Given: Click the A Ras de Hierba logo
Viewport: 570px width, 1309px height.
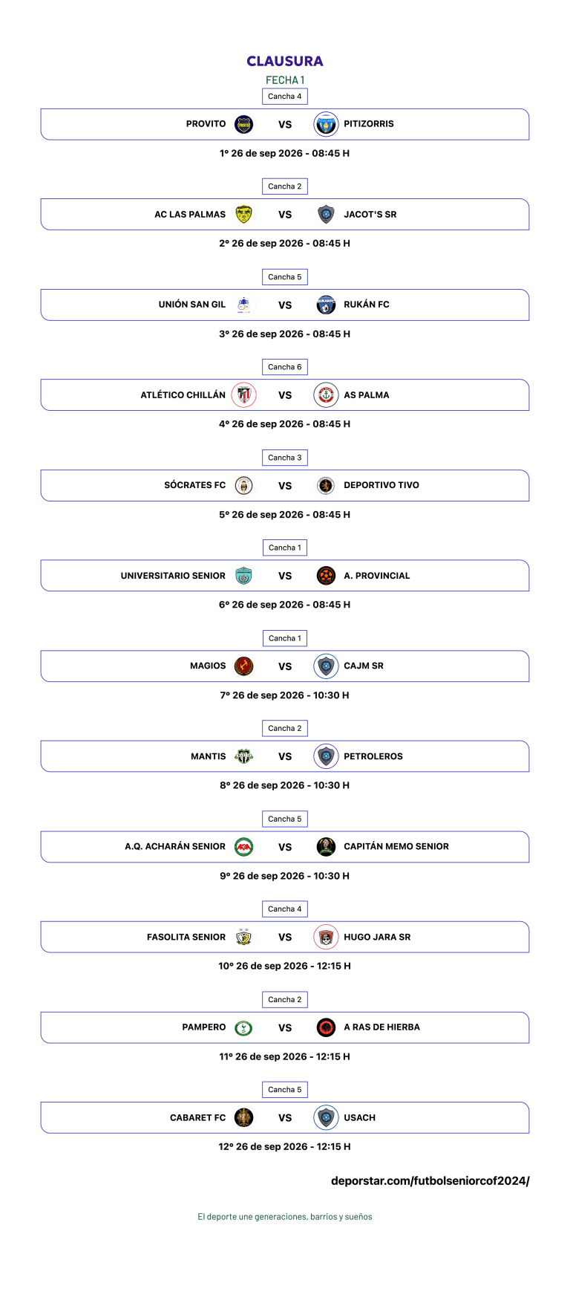Looking at the screenshot, I should point(326,1027).
